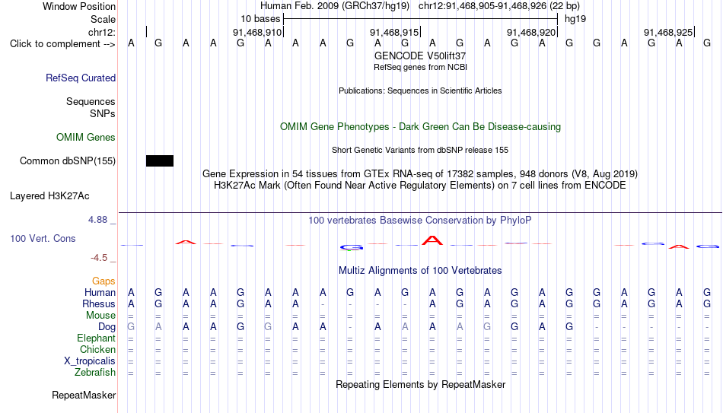Screen dimensions: 723x413
Task: Select the Dog species row label
Action: pyautogui.click(x=107, y=327)
